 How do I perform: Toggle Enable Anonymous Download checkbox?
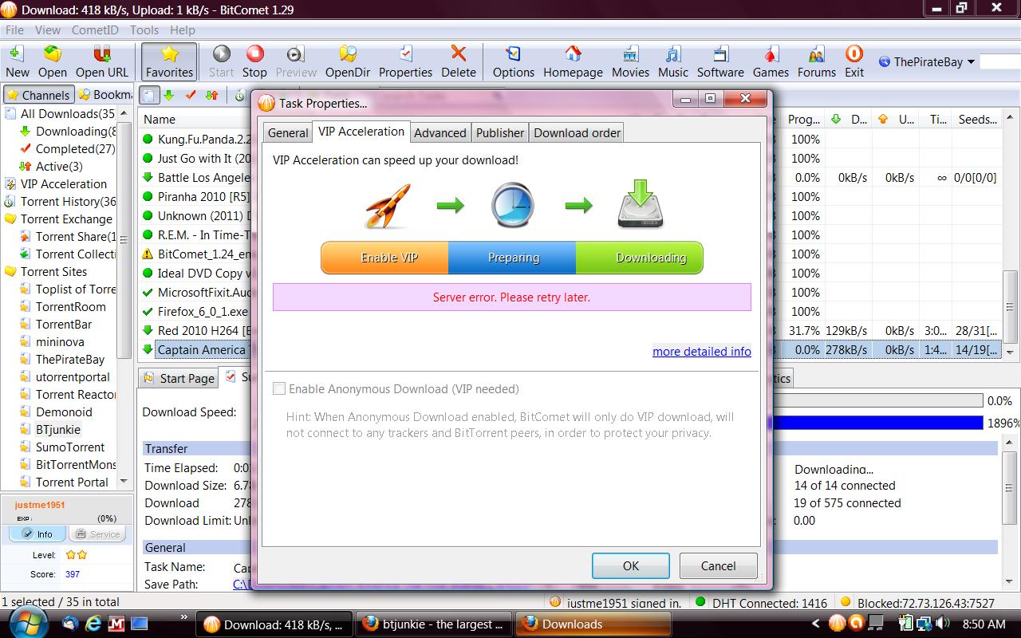279,389
